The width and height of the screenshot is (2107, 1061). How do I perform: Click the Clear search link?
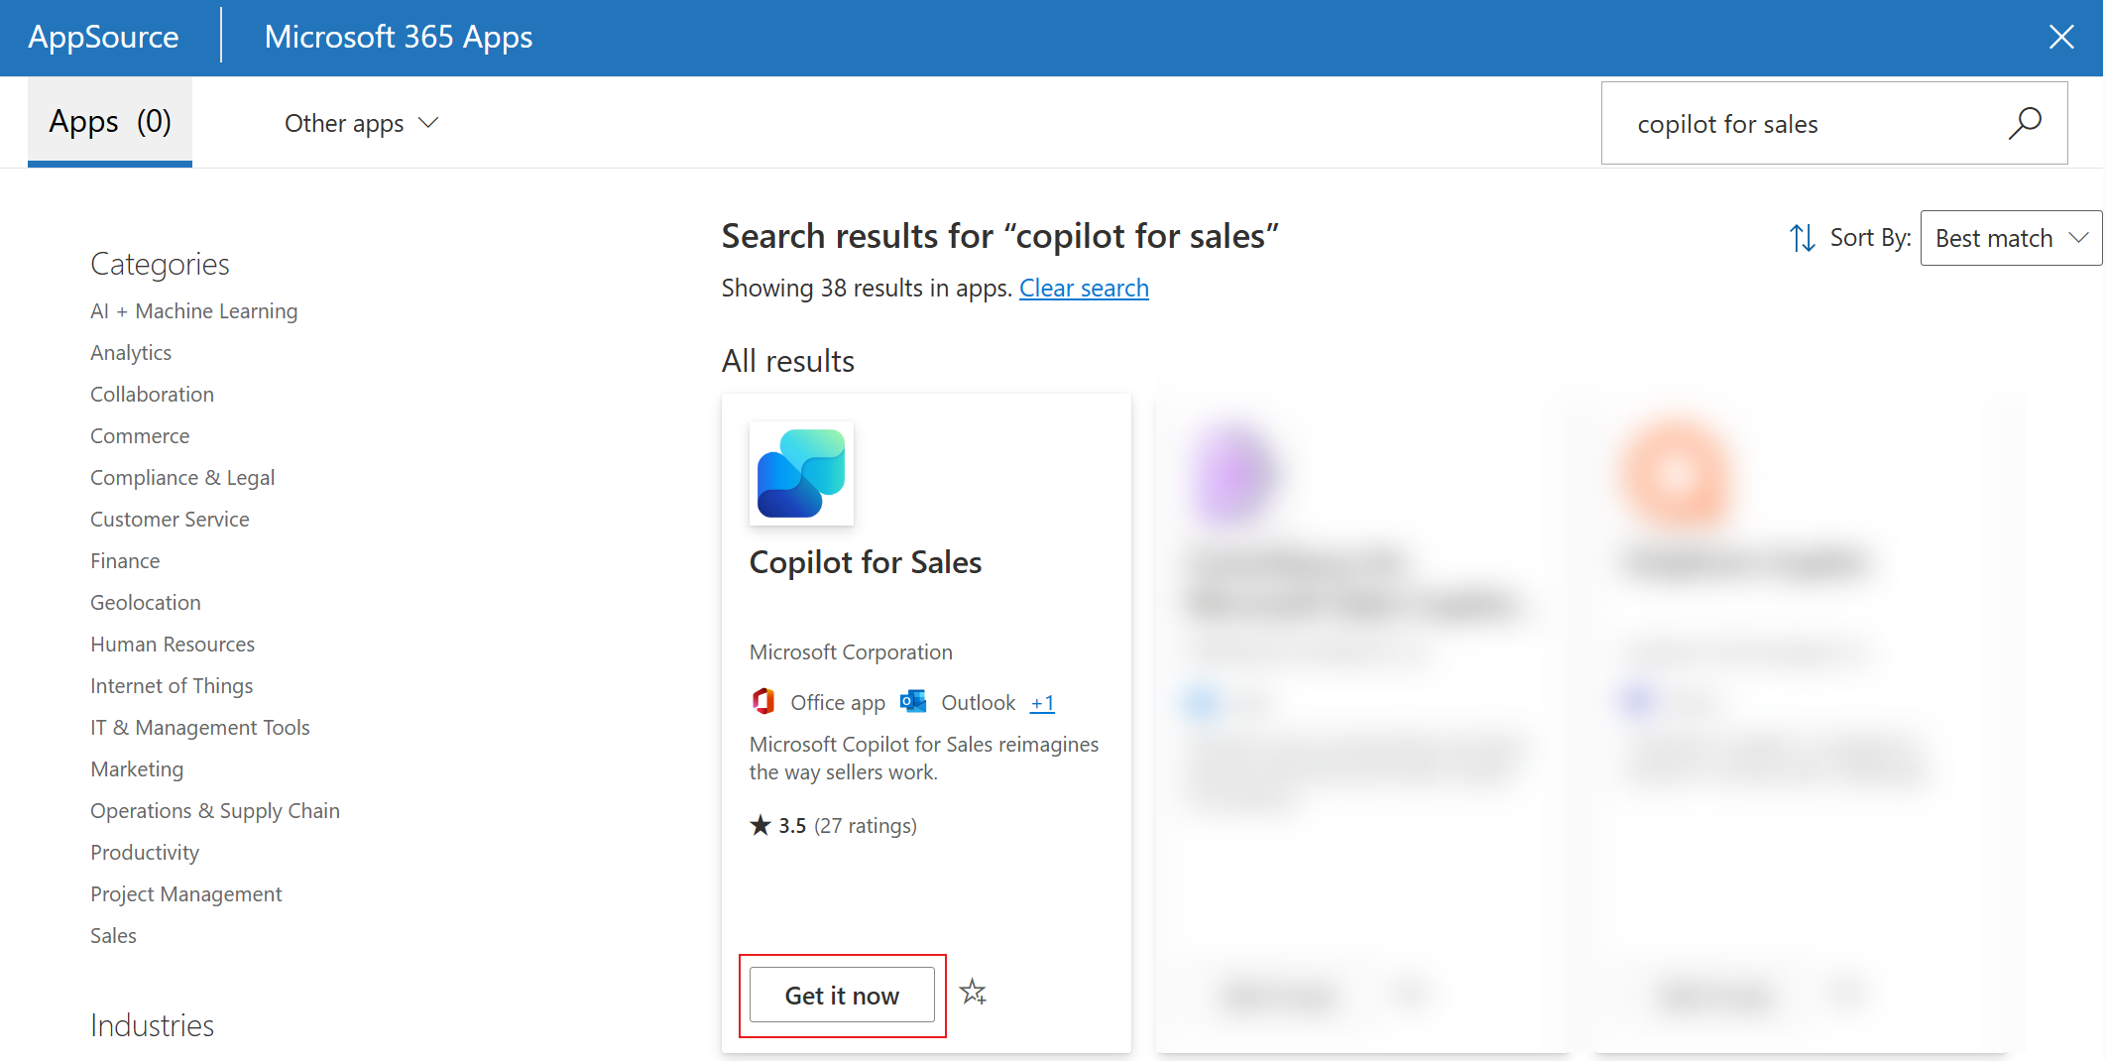1084,288
